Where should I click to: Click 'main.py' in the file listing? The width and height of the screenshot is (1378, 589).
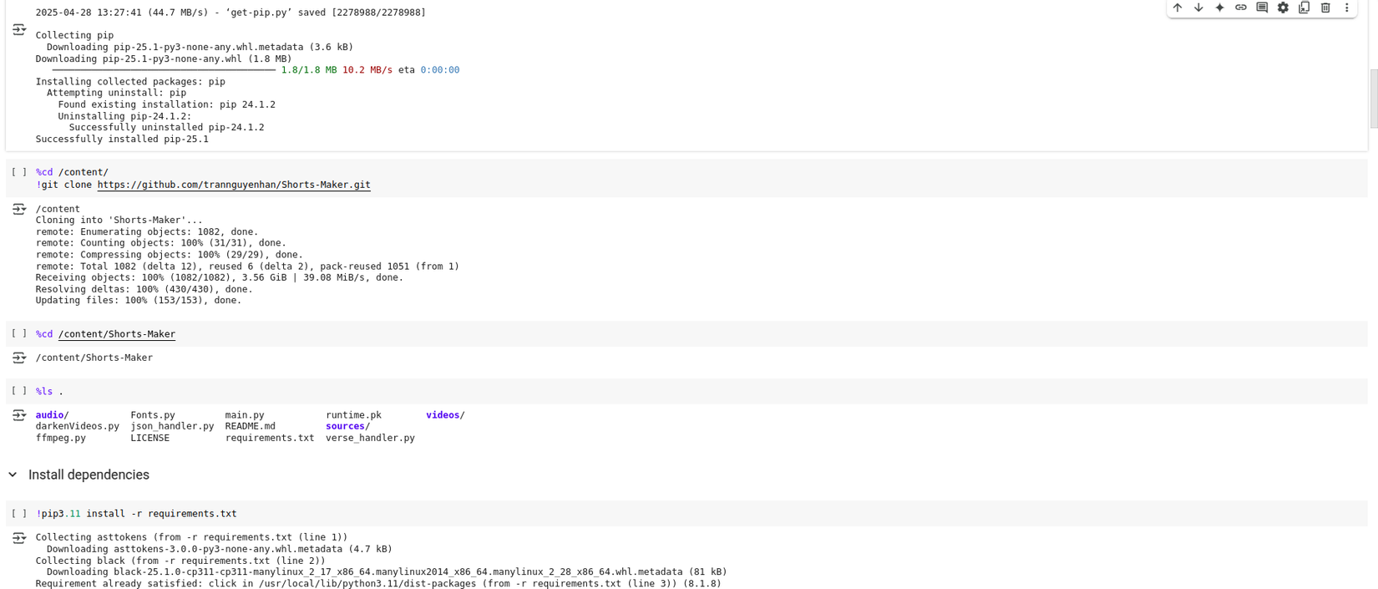click(245, 415)
